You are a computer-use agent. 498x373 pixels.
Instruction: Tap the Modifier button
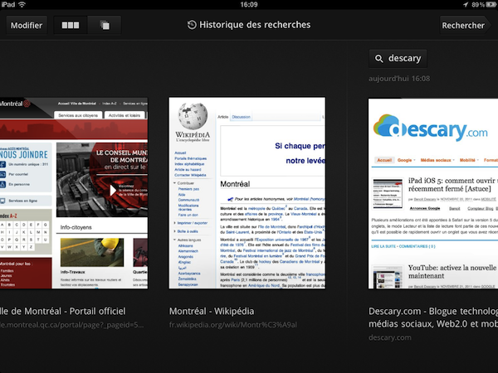(27, 25)
